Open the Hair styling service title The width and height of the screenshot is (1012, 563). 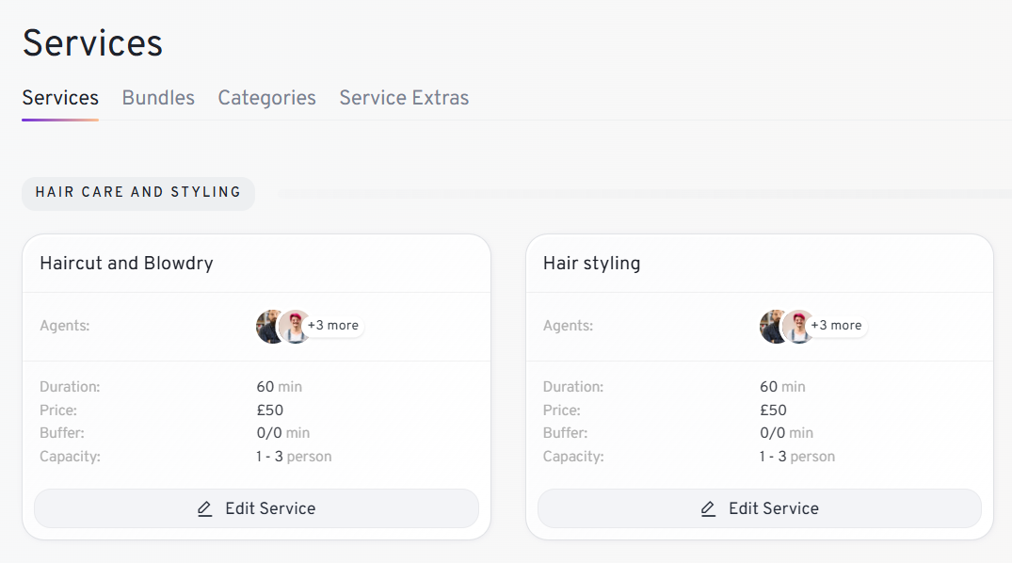tap(591, 264)
